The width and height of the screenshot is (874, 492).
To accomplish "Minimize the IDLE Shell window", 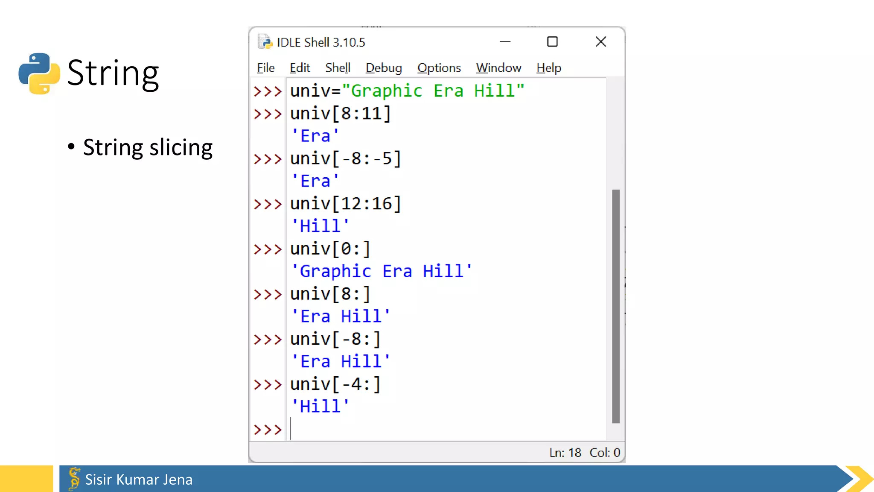I will (505, 42).
